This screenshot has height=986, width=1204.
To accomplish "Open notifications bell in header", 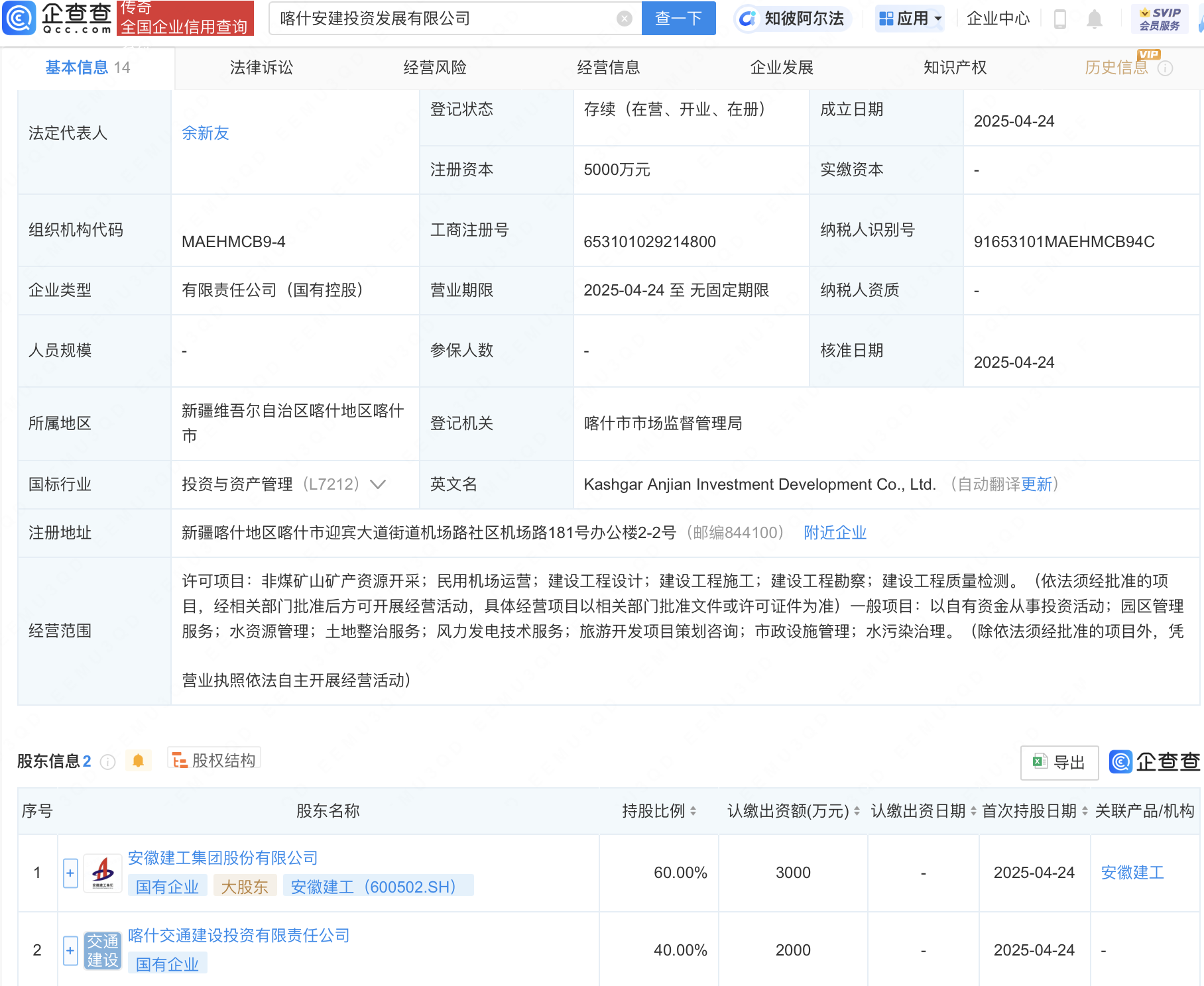I will (x=1095, y=19).
